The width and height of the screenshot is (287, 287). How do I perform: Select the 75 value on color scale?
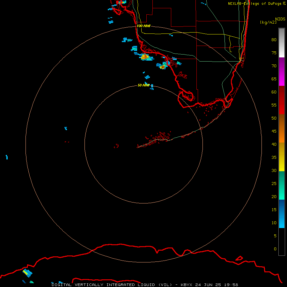click(x=274, y=53)
